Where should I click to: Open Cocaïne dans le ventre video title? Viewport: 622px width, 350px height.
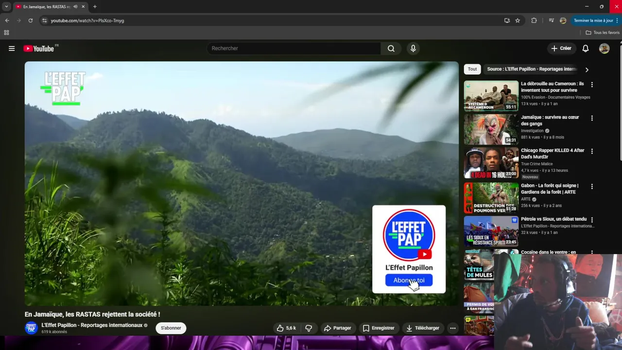[548, 252]
